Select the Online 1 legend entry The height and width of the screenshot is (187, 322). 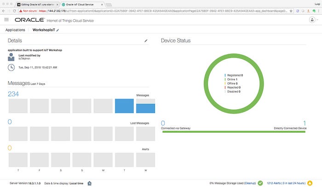[x=232, y=79]
